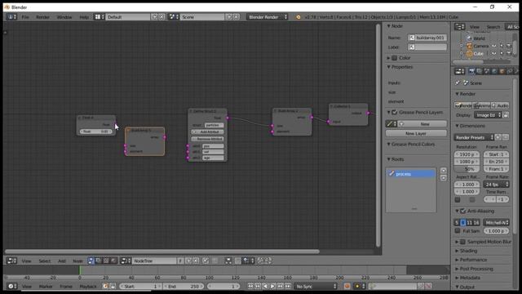The height and width of the screenshot is (294, 522).
Task: Move root item up in Roots list
Action: click(x=444, y=171)
